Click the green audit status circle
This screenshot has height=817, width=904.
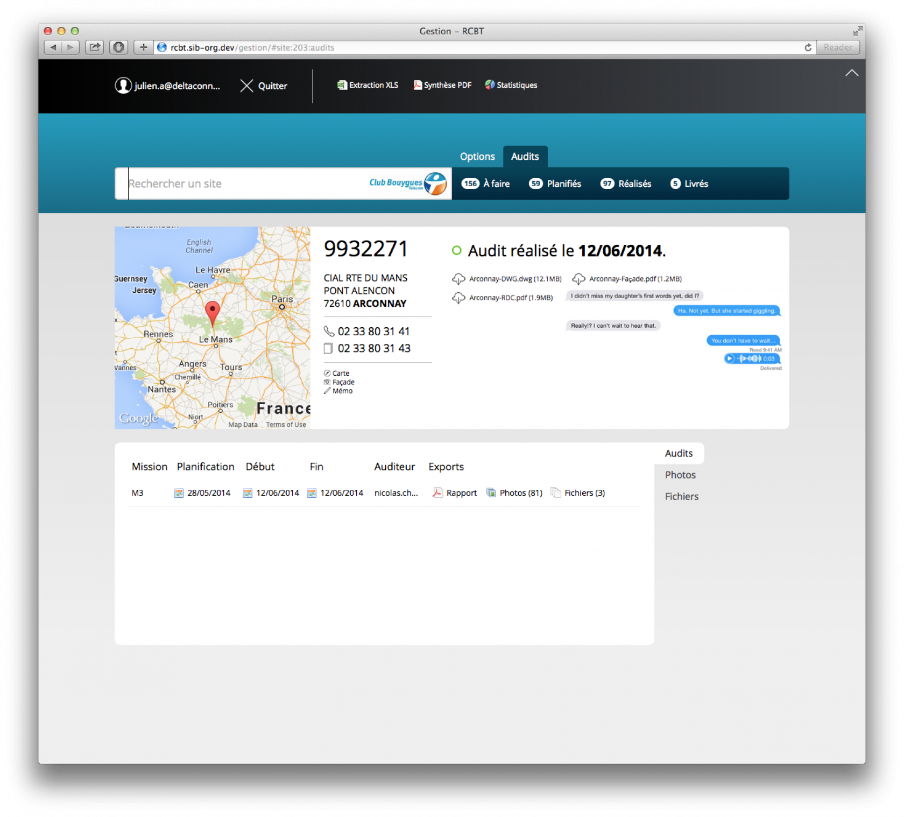click(x=457, y=250)
